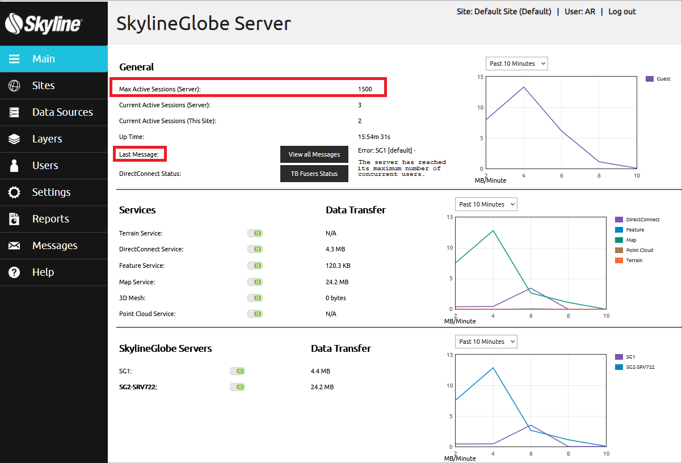
Task: Open the Settings gear icon
Action: (14, 192)
